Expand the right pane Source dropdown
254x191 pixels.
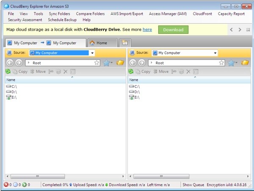click(215, 53)
